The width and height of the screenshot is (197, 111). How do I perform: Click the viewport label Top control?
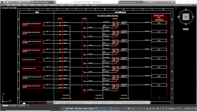coord(5,8)
